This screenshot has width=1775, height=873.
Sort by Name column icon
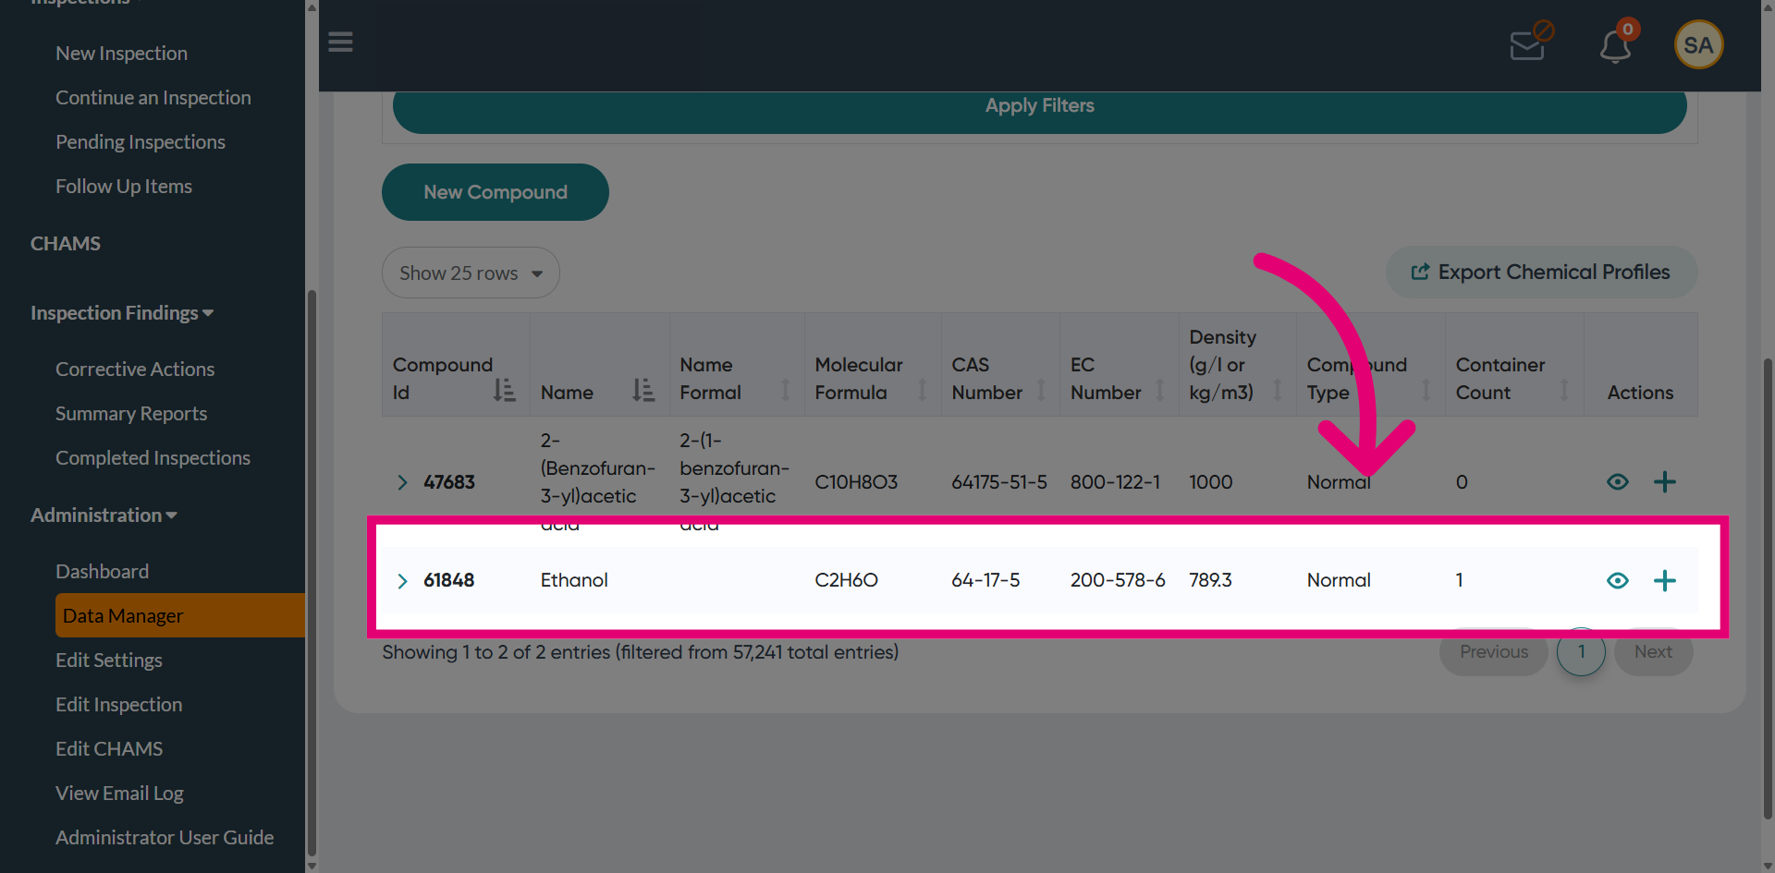tap(643, 390)
